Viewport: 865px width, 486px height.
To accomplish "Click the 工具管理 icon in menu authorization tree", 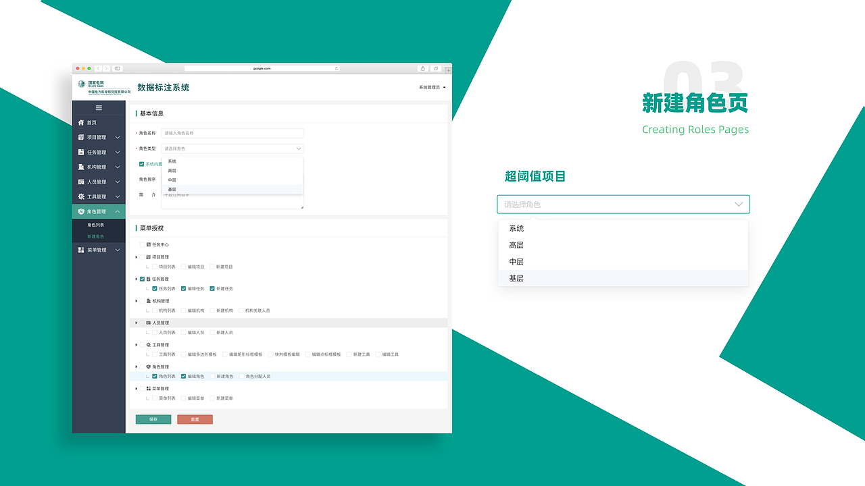I will pos(149,345).
